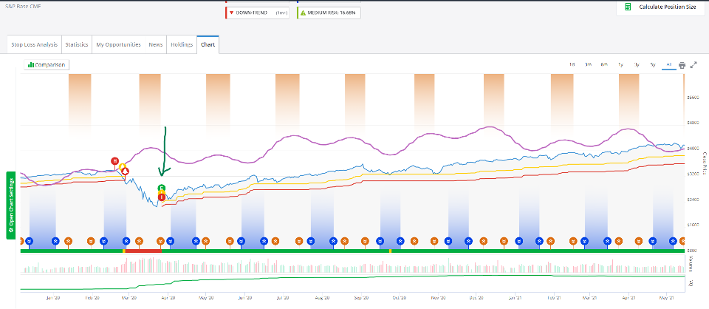709x309 pixels.
Task: Click the red down-trend arrow icon
Action: (232, 13)
